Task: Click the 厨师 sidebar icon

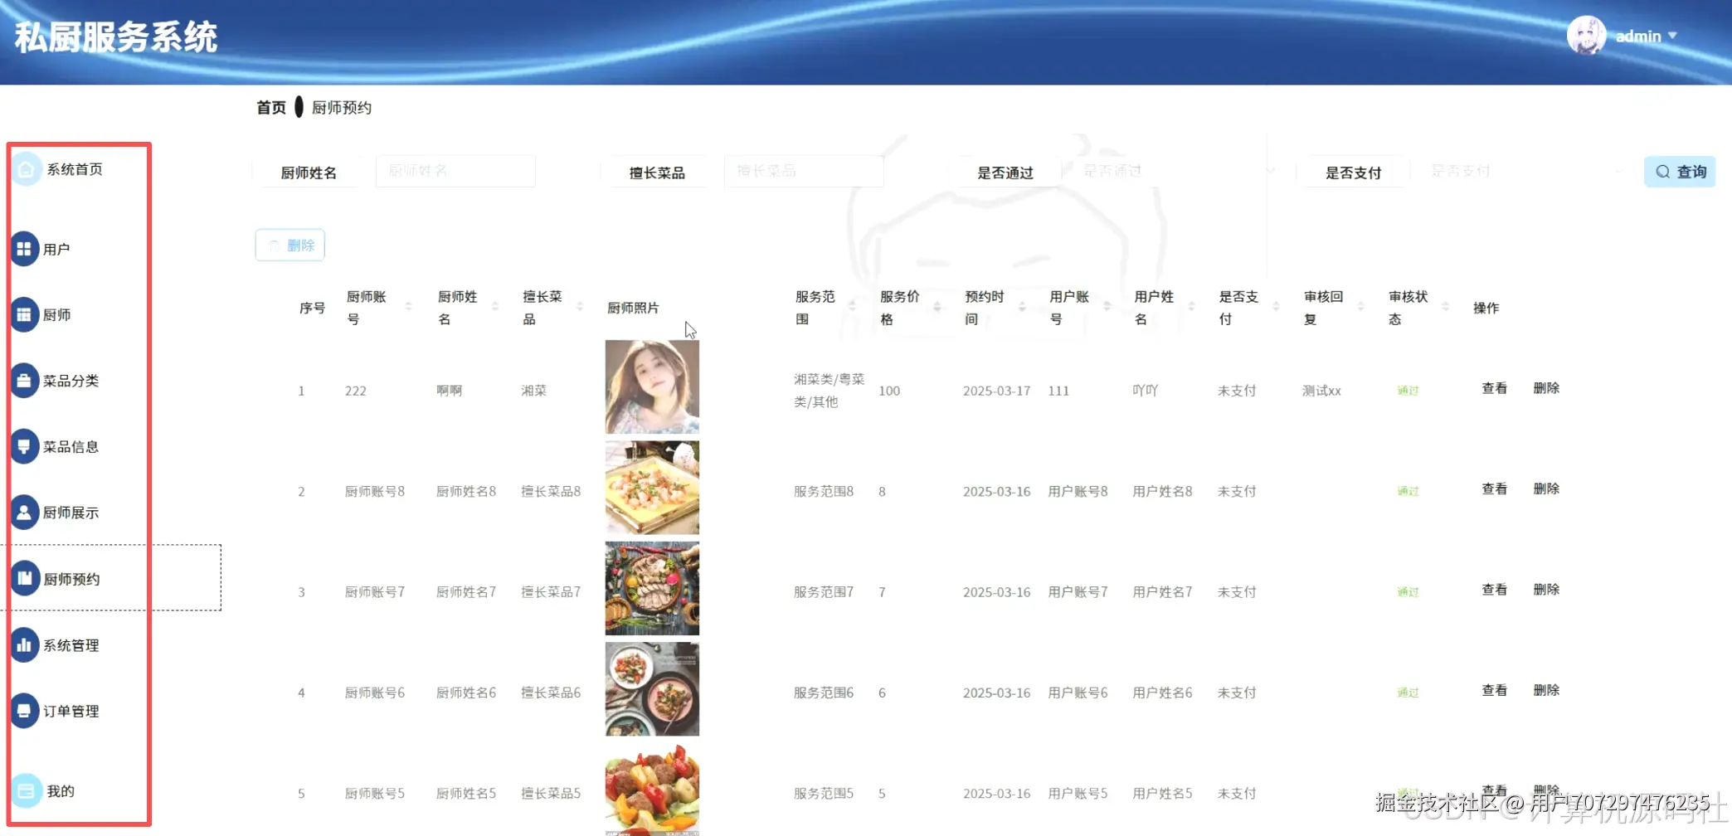Action: point(24,314)
